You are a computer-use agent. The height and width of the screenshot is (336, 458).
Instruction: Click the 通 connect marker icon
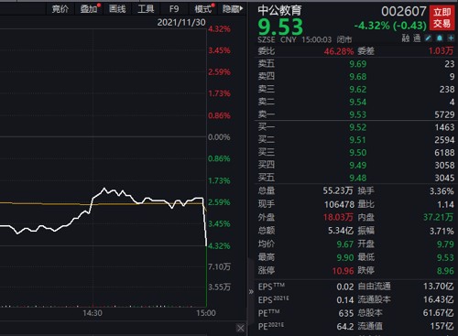tap(417, 38)
